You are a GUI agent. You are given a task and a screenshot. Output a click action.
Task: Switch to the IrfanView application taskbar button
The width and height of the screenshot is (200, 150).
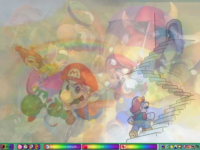tap(138, 147)
